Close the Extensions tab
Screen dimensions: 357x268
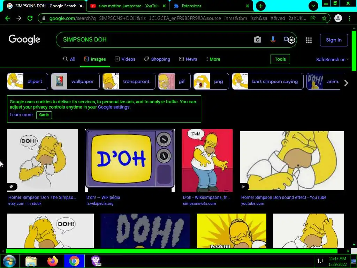click(x=248, y=6)
